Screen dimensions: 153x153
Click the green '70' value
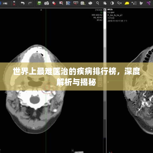(x=101, y=12)
